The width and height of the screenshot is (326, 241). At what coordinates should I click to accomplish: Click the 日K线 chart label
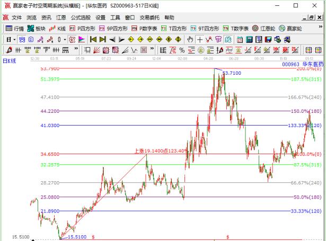pos(10,61)
